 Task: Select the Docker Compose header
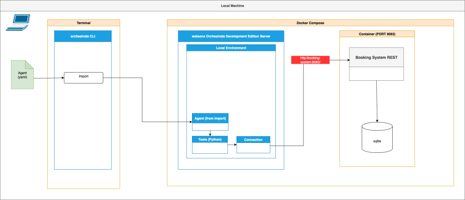pyautogui.click(x=310, y=23)
